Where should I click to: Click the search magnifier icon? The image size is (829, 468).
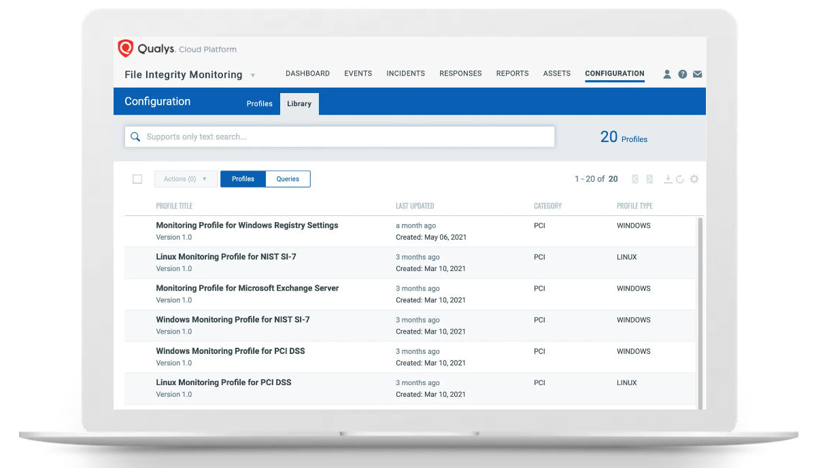(135, 136)
